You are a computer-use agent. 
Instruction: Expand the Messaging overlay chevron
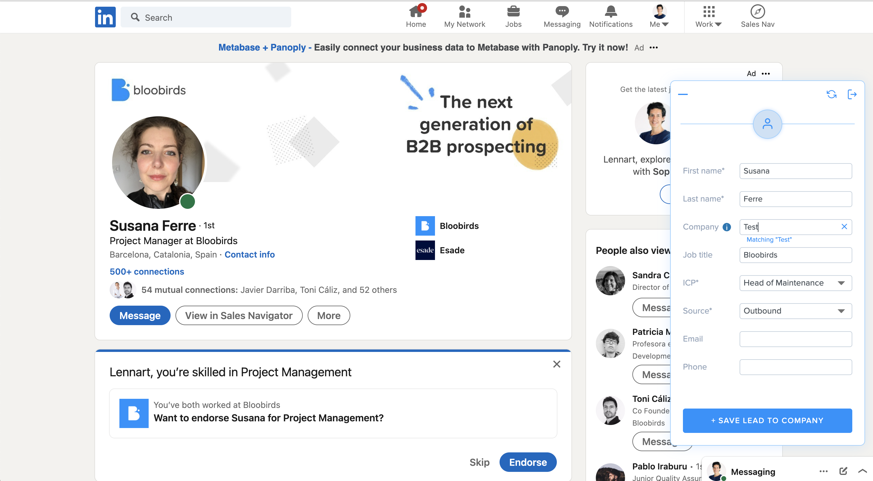(862, 471)
